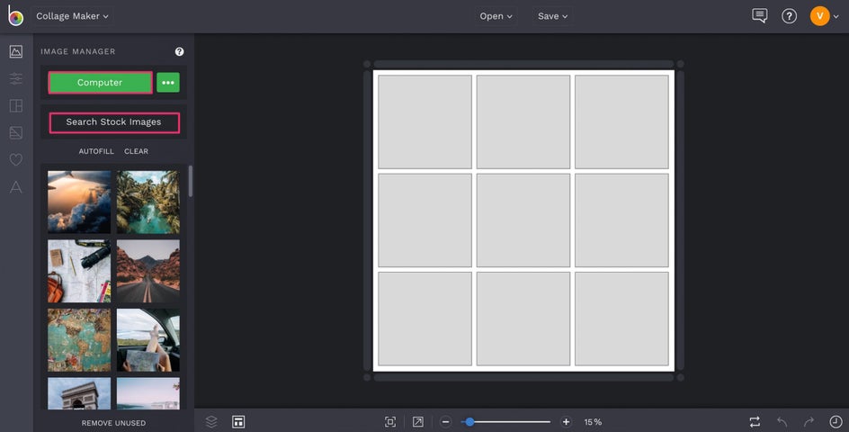Click the green more options ellipsis button
The width and height of the screenshot is (849, 432).
pos(168,83)
